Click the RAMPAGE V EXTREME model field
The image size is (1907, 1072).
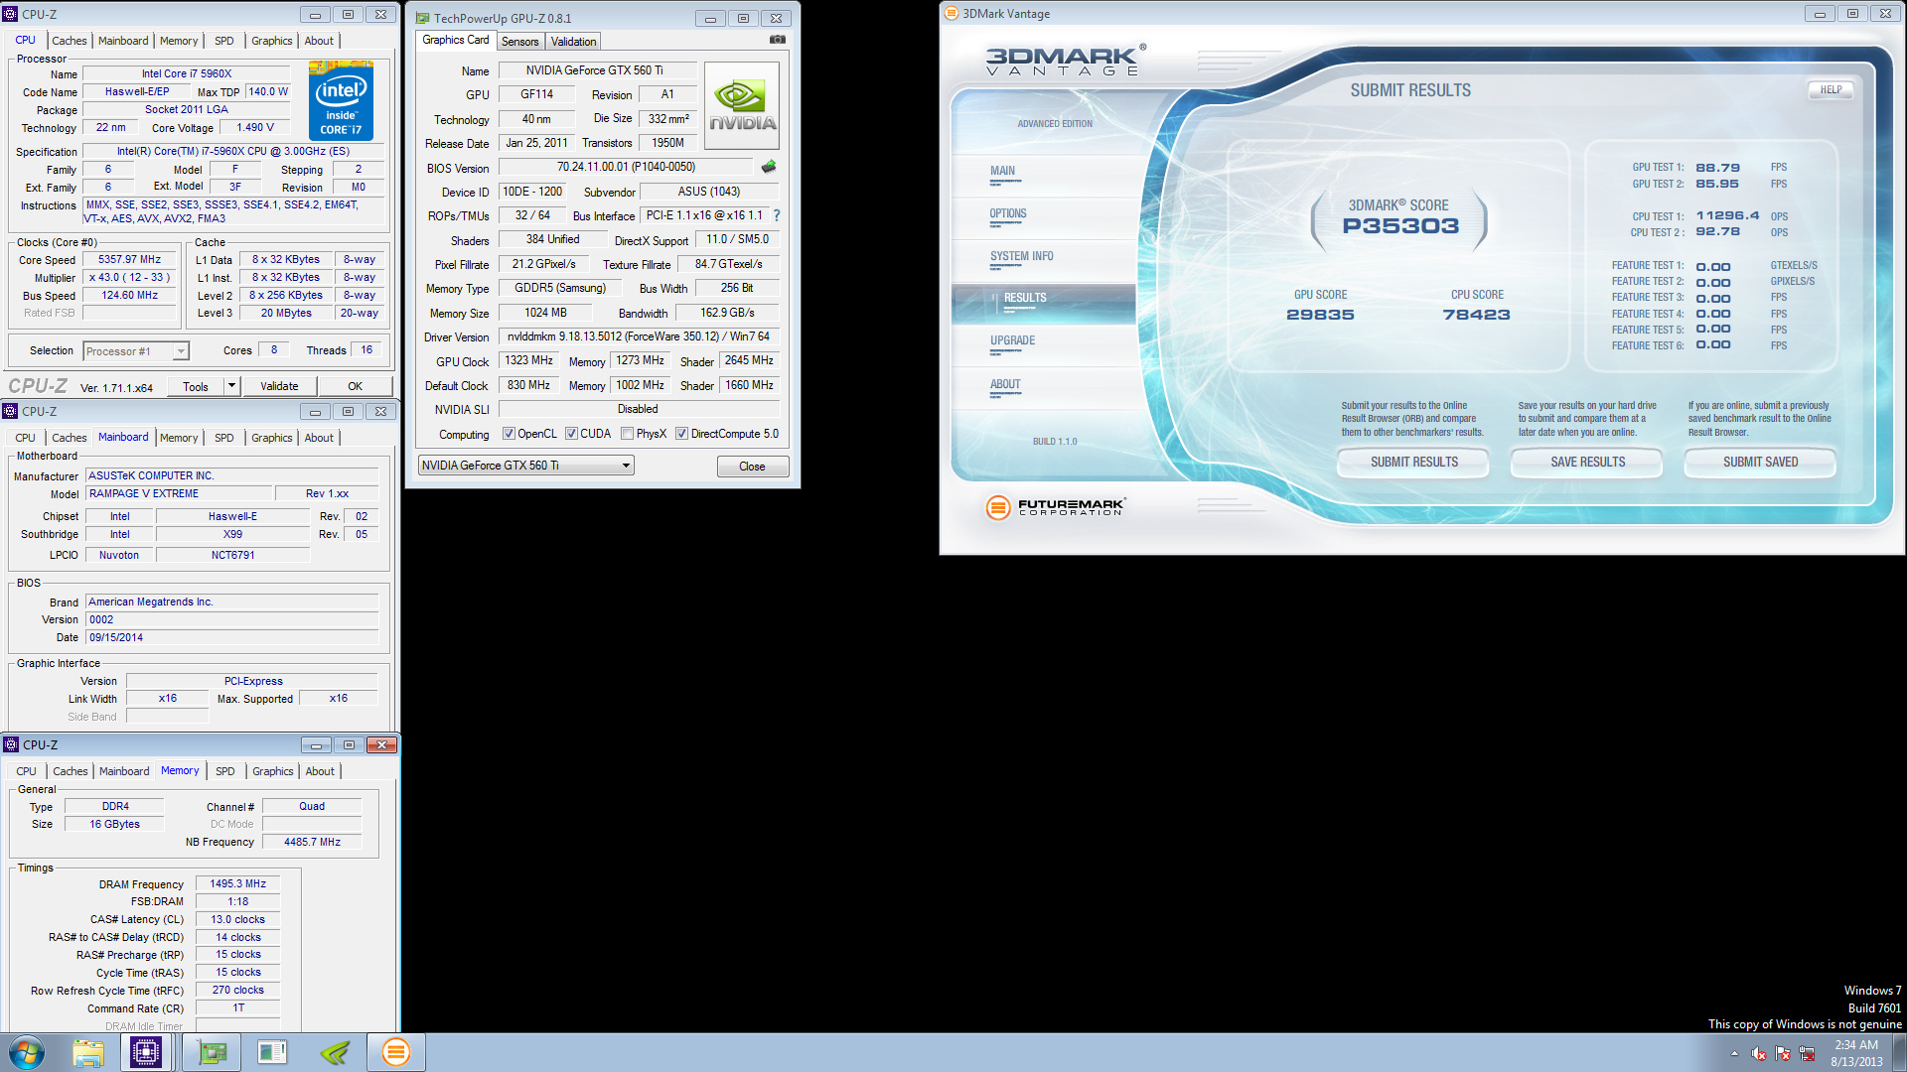click(x=179, y=493)
